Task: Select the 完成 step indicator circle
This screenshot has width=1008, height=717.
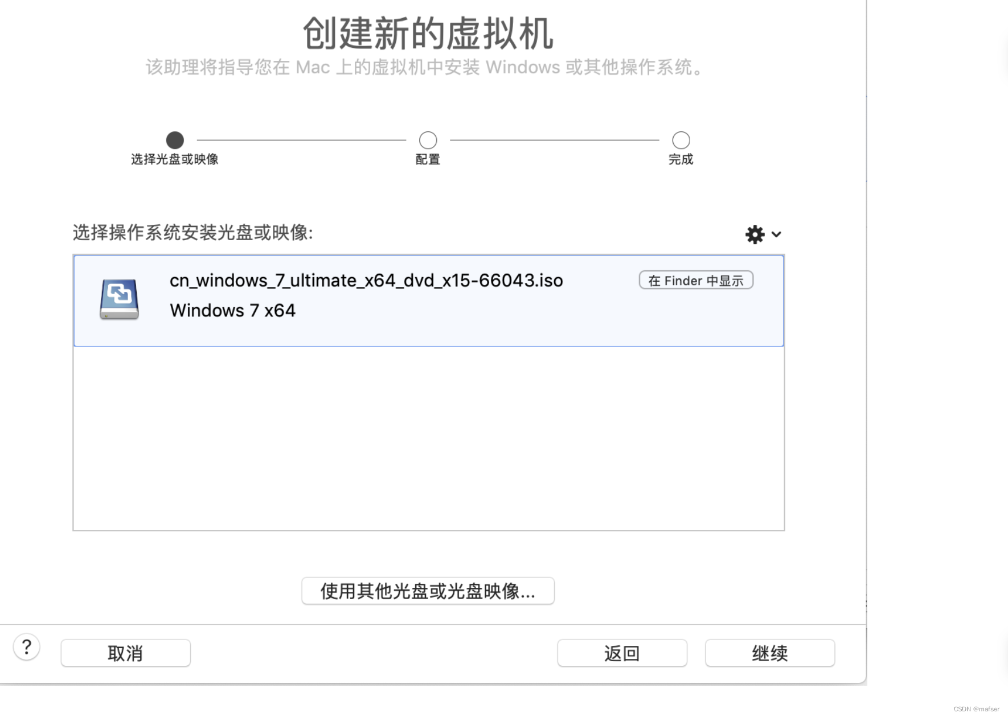Action: 681,140
